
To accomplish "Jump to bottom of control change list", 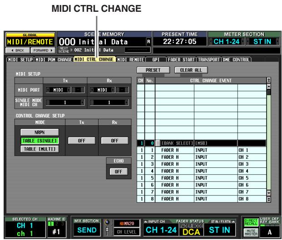I will [x=269, y=199].
